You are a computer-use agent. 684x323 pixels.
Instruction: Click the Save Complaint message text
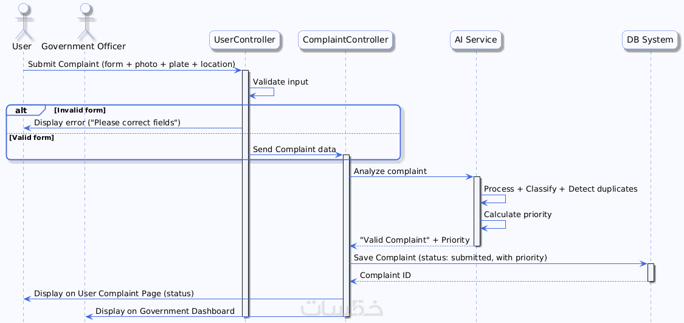point(450,258)
